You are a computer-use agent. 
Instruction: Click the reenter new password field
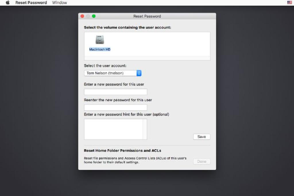tap(115, 108)
